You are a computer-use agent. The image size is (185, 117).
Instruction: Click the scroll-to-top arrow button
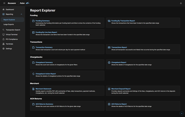182,113
